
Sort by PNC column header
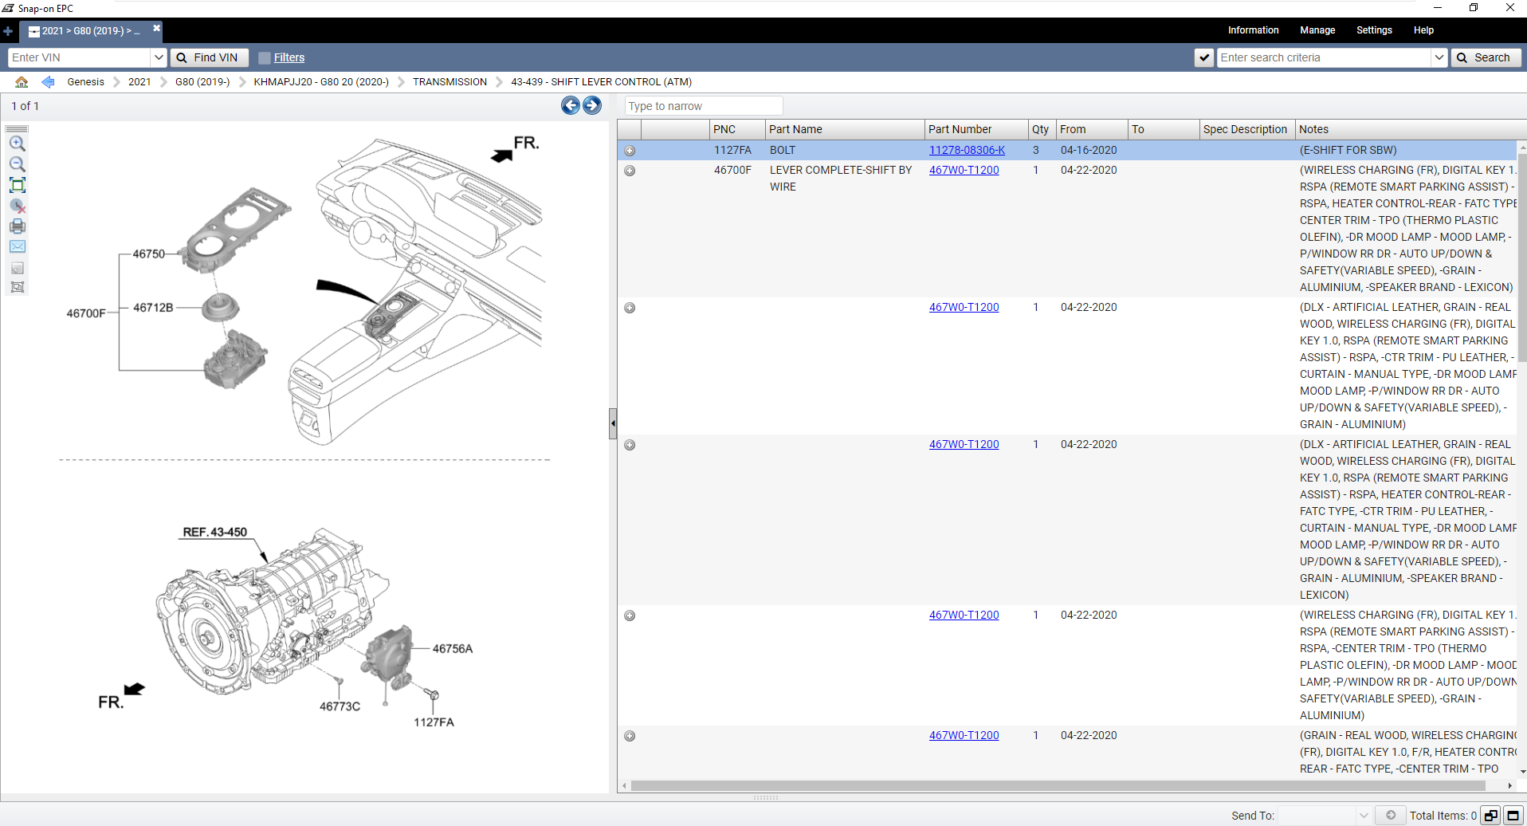coord(737,129)
